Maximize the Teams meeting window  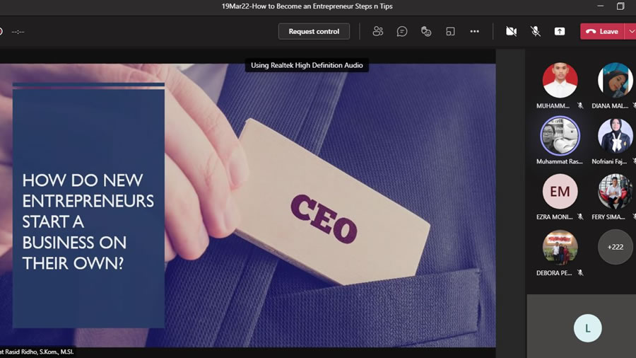click(620, 6)
